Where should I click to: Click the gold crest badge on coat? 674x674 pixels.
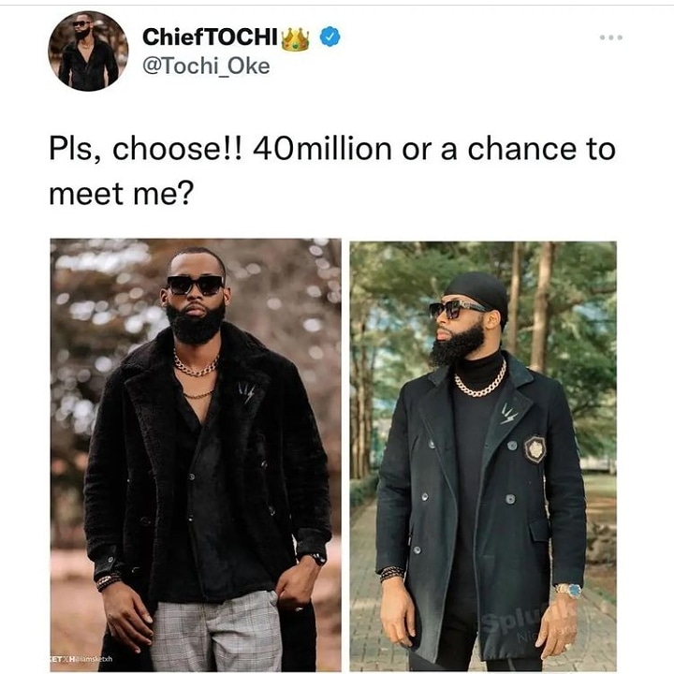[535, 449]
